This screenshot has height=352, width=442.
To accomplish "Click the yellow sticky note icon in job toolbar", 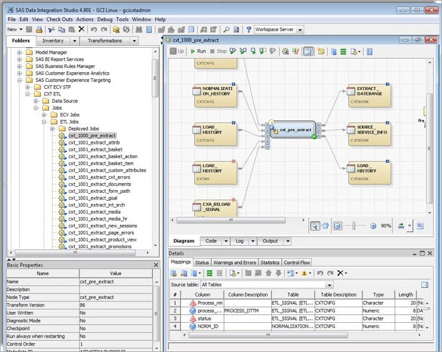I will coord(321,51).
